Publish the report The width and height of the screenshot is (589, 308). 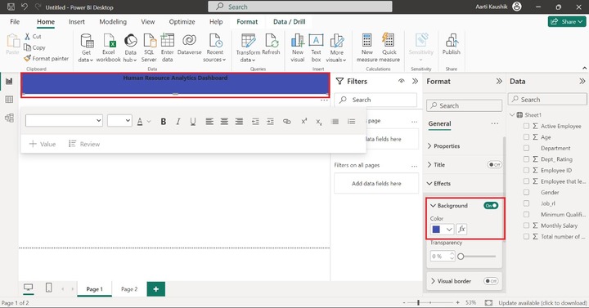(451, 45)
